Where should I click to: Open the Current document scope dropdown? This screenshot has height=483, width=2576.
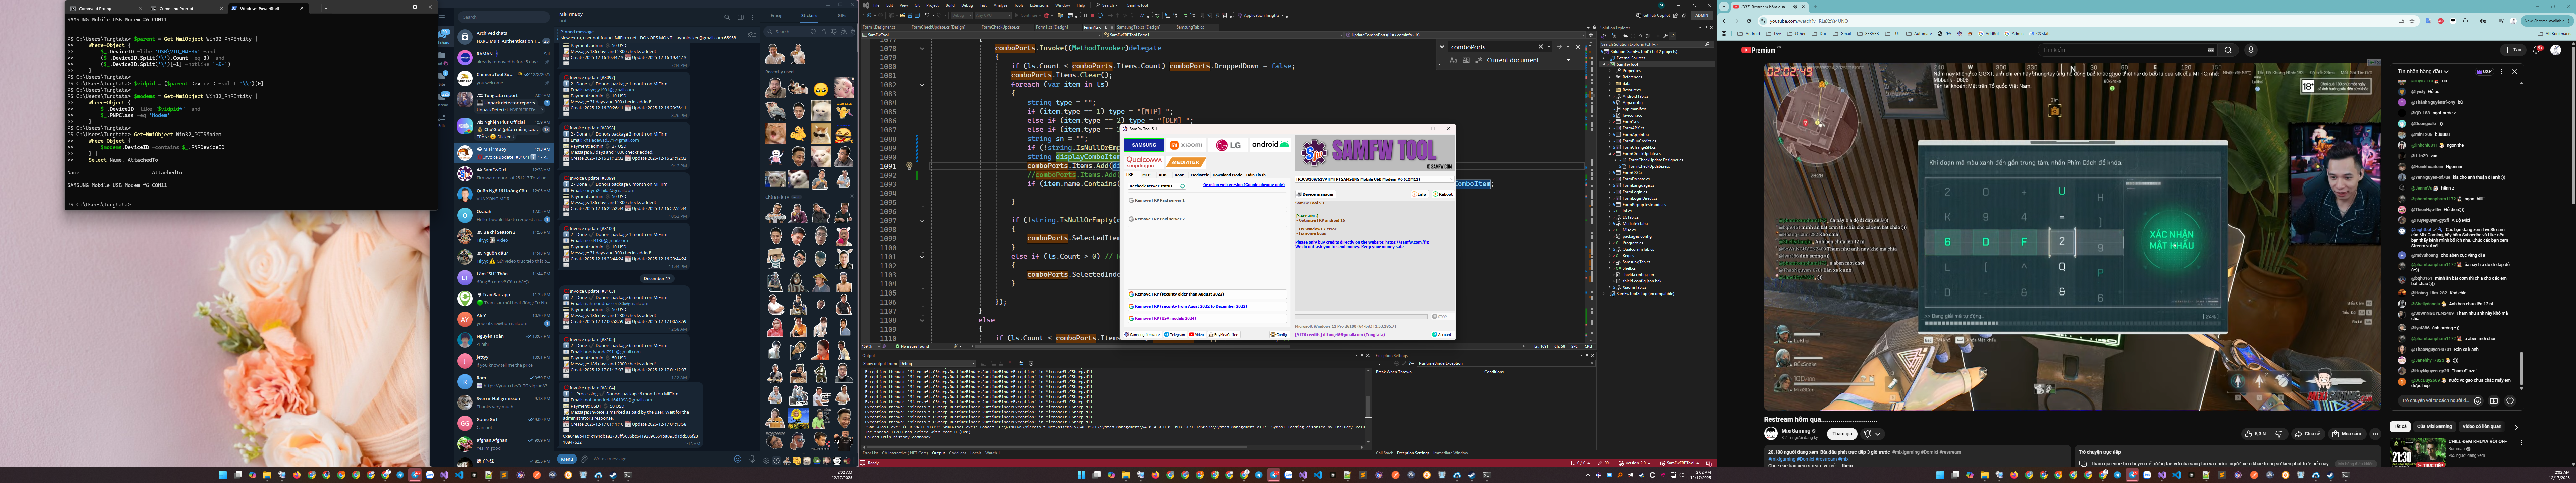[x=1529, y=60]
